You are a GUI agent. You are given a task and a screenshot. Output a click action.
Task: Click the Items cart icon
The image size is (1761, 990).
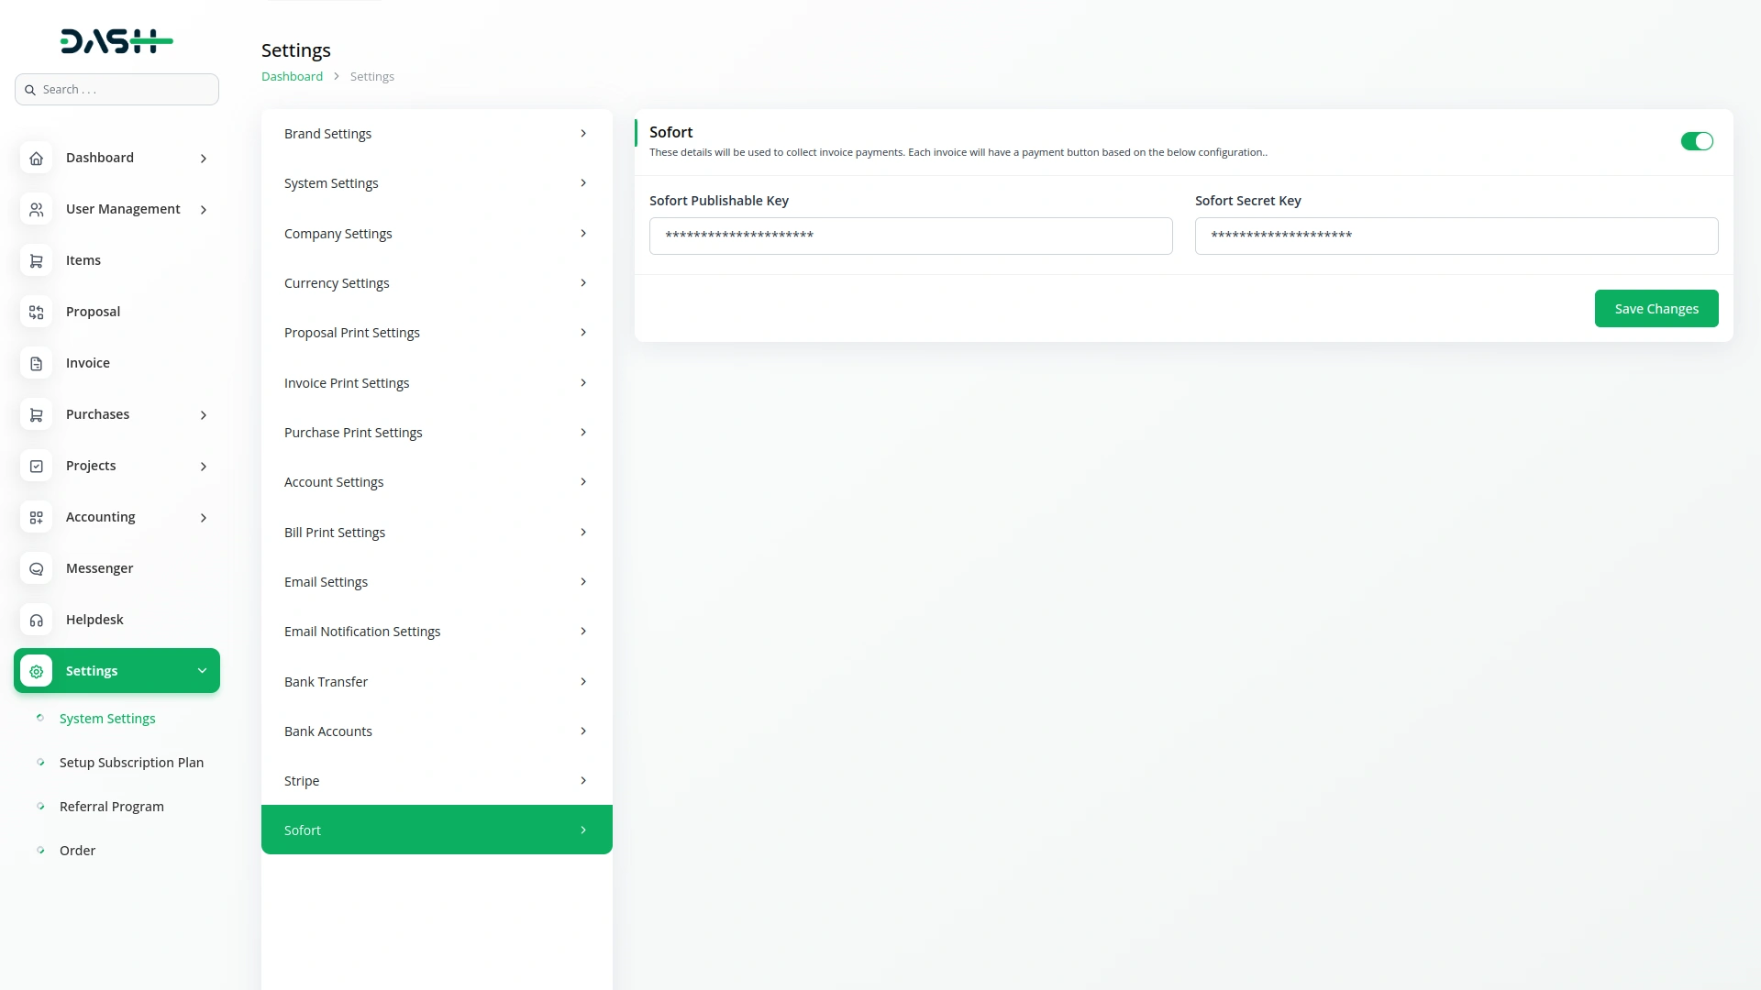[x=36, y=261]
